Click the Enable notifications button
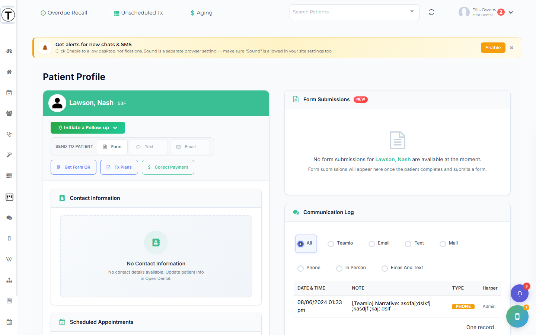 coord(493,48)
